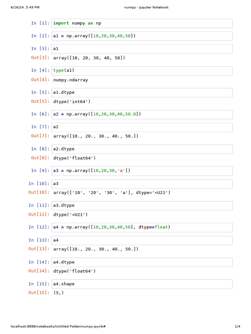Click the (5,) shape output
This screenshot has width=251, height=334.
click(59, 293)
